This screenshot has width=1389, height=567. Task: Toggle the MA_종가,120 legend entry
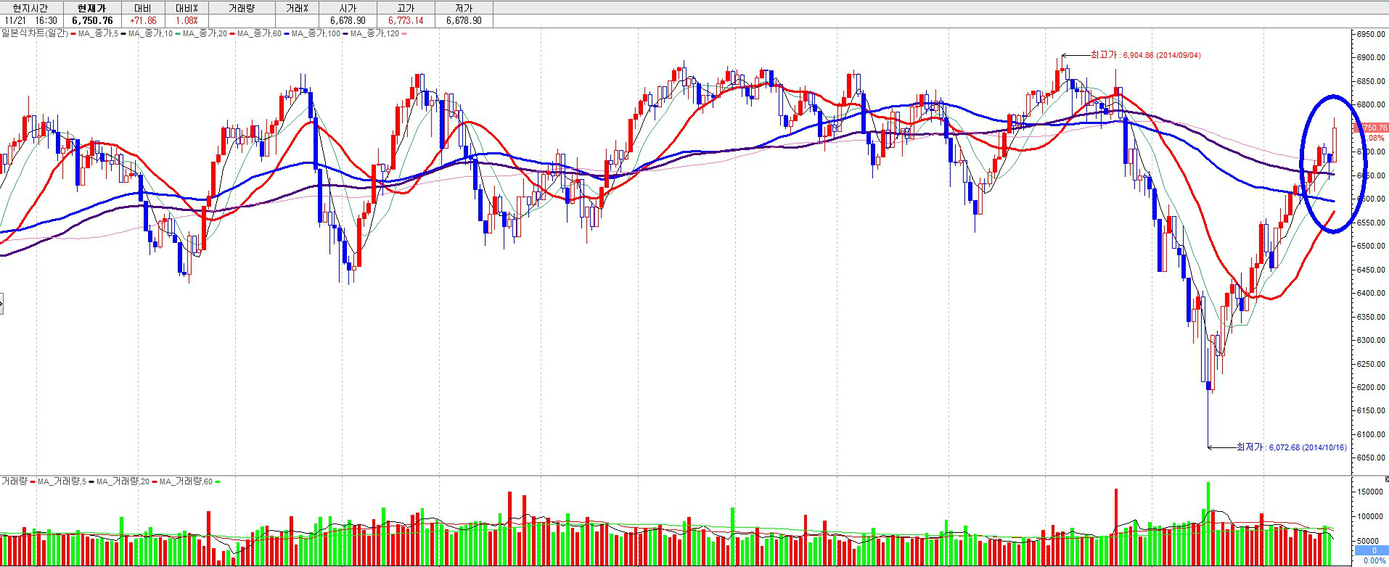click(374, 33)
